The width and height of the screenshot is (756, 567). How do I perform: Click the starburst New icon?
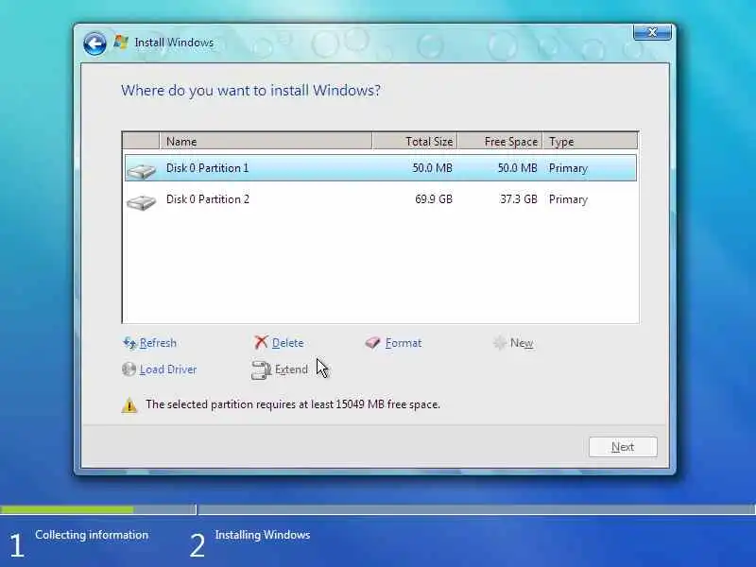coord(500,342)
